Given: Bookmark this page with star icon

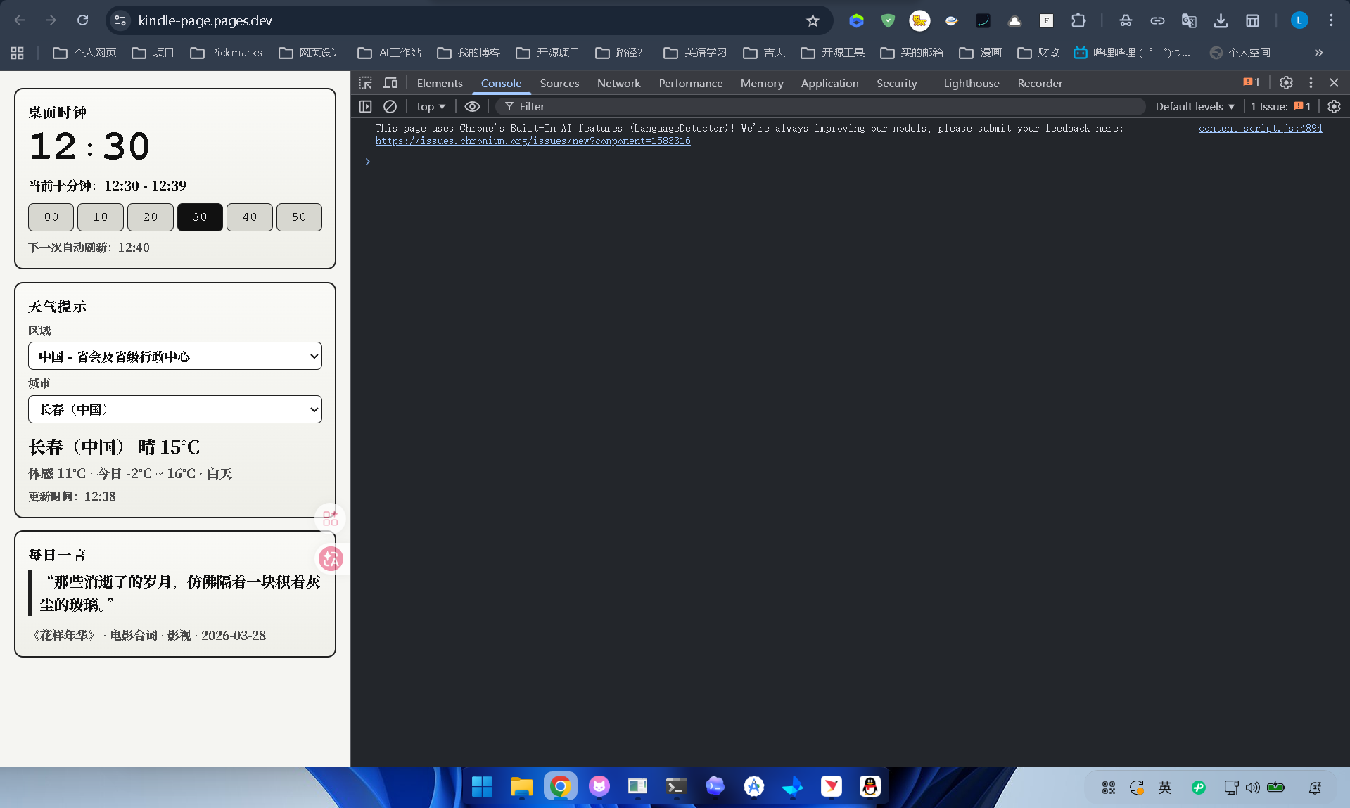Looking at the screenshot, I should (x=813, y=20).
